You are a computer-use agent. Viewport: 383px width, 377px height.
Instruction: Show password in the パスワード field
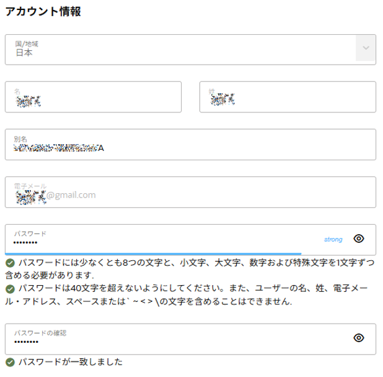[358, 238]
